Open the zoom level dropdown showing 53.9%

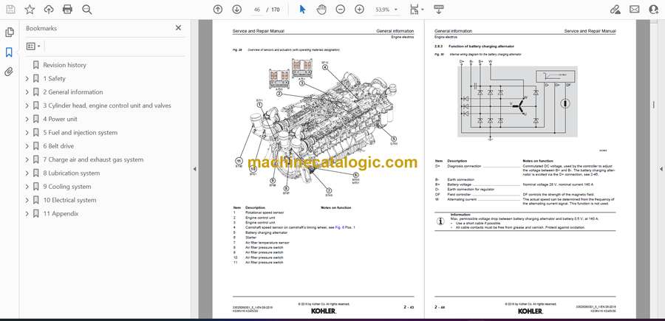point(386,10)
